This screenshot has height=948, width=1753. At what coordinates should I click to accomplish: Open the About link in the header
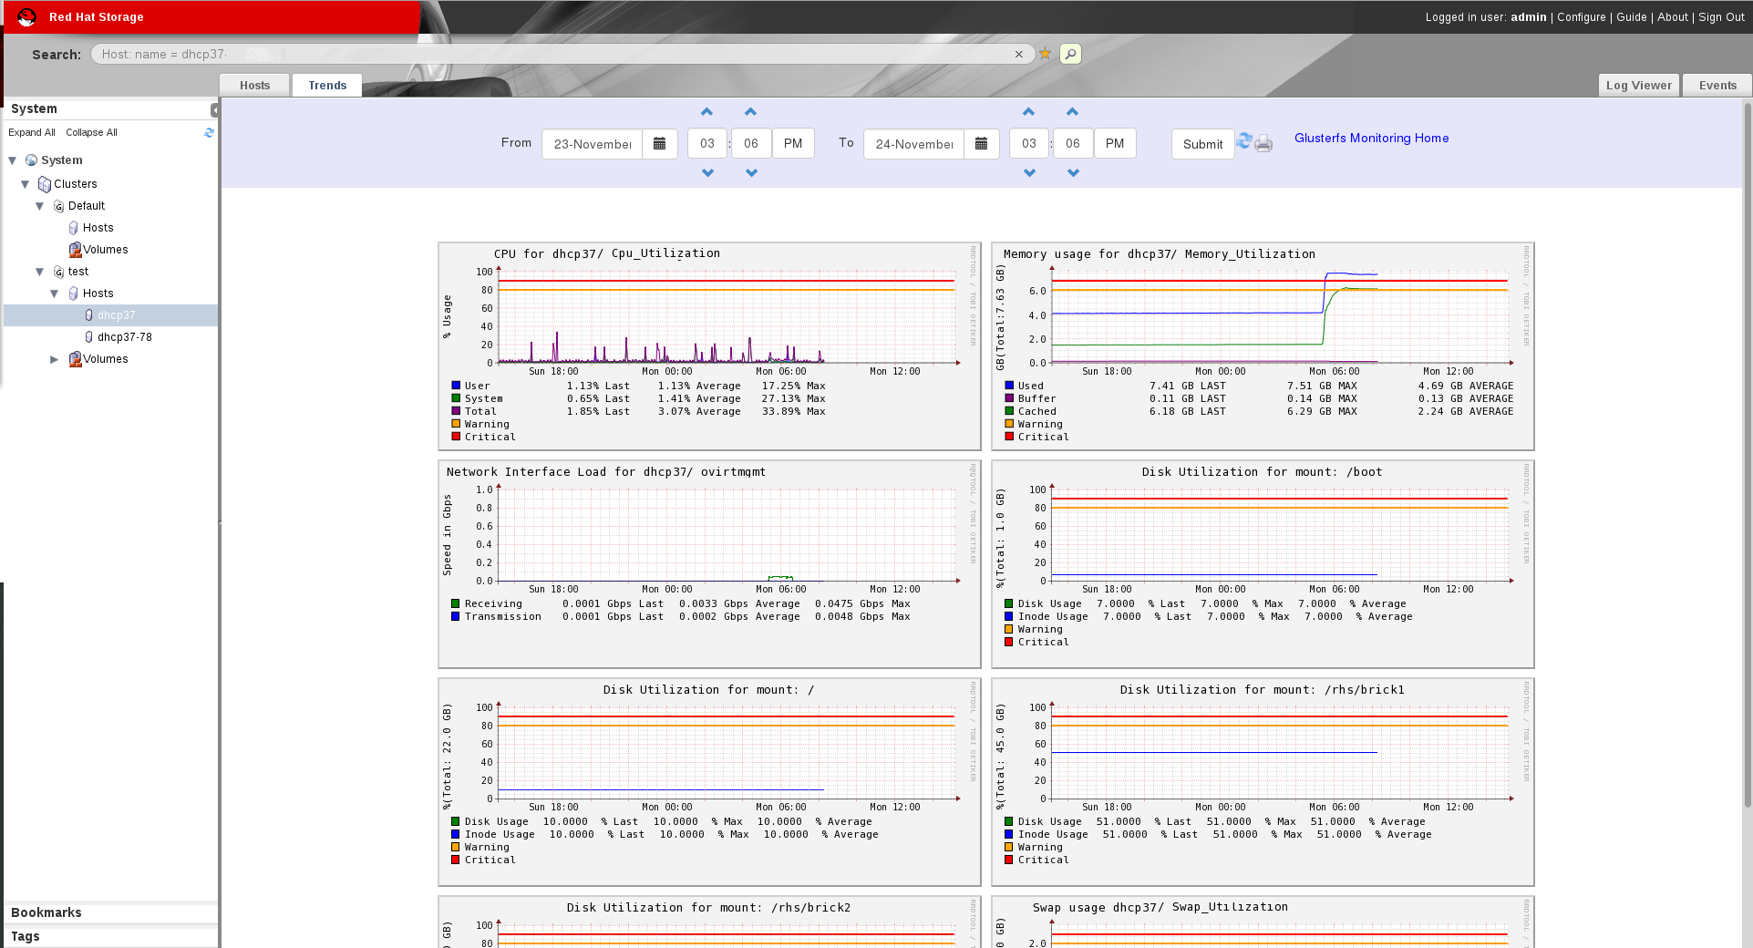pyautogui.click(x=1673, y=16)
